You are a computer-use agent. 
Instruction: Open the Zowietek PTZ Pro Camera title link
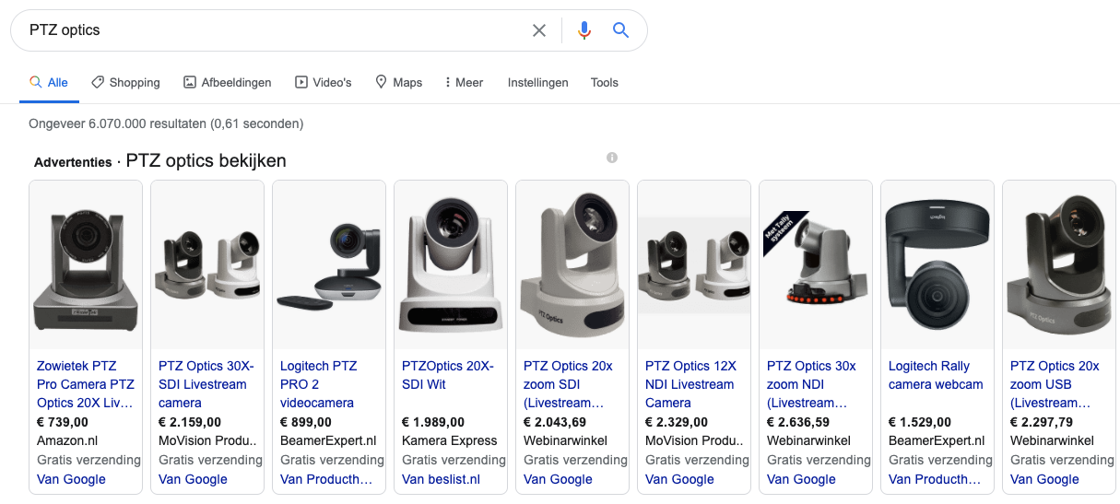click(x=86, y=384)
